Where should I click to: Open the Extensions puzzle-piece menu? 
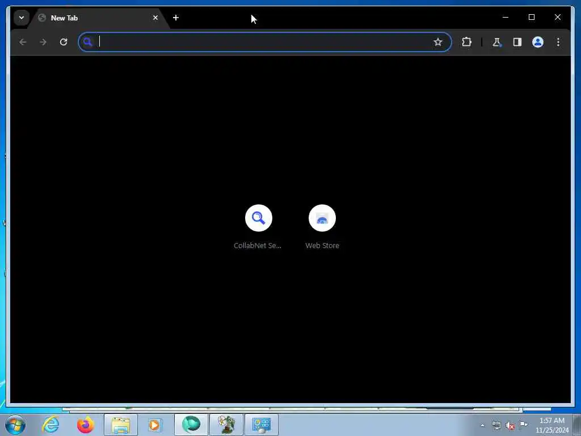466,42
